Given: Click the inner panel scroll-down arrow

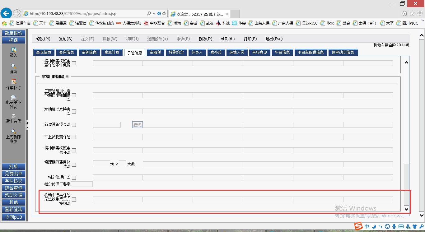Looking at the screenshot, I should coord(406,209).
